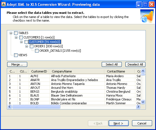Viewport: 156px width, 130px height.
Task: Check the TABLES checkbox
Action: click(x=16, y=33)
